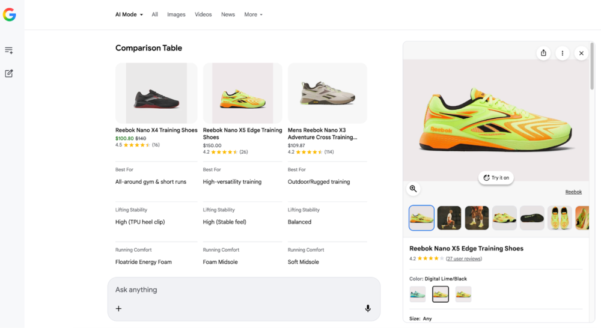Close the product detail panel
The height and width of the screenshot is (328, 601).
coord(581,53)
